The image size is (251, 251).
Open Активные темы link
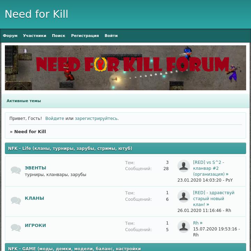[24, 101]
